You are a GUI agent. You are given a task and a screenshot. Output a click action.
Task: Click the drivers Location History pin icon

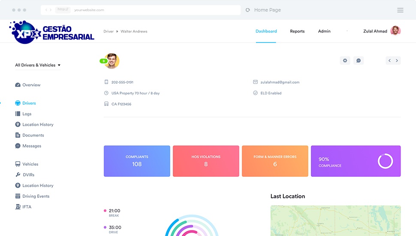[x=18, y=124]
